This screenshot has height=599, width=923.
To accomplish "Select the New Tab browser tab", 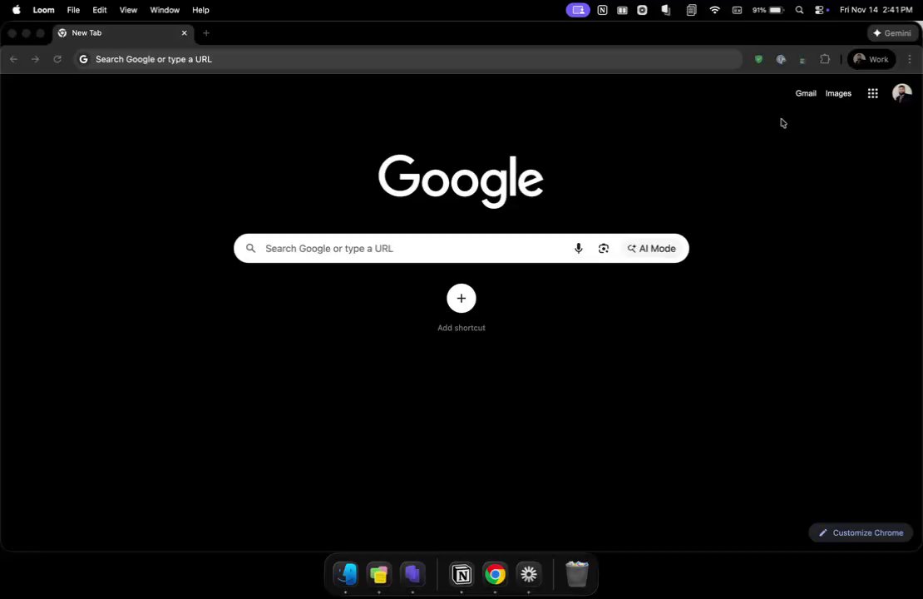I will pos(122,33).
